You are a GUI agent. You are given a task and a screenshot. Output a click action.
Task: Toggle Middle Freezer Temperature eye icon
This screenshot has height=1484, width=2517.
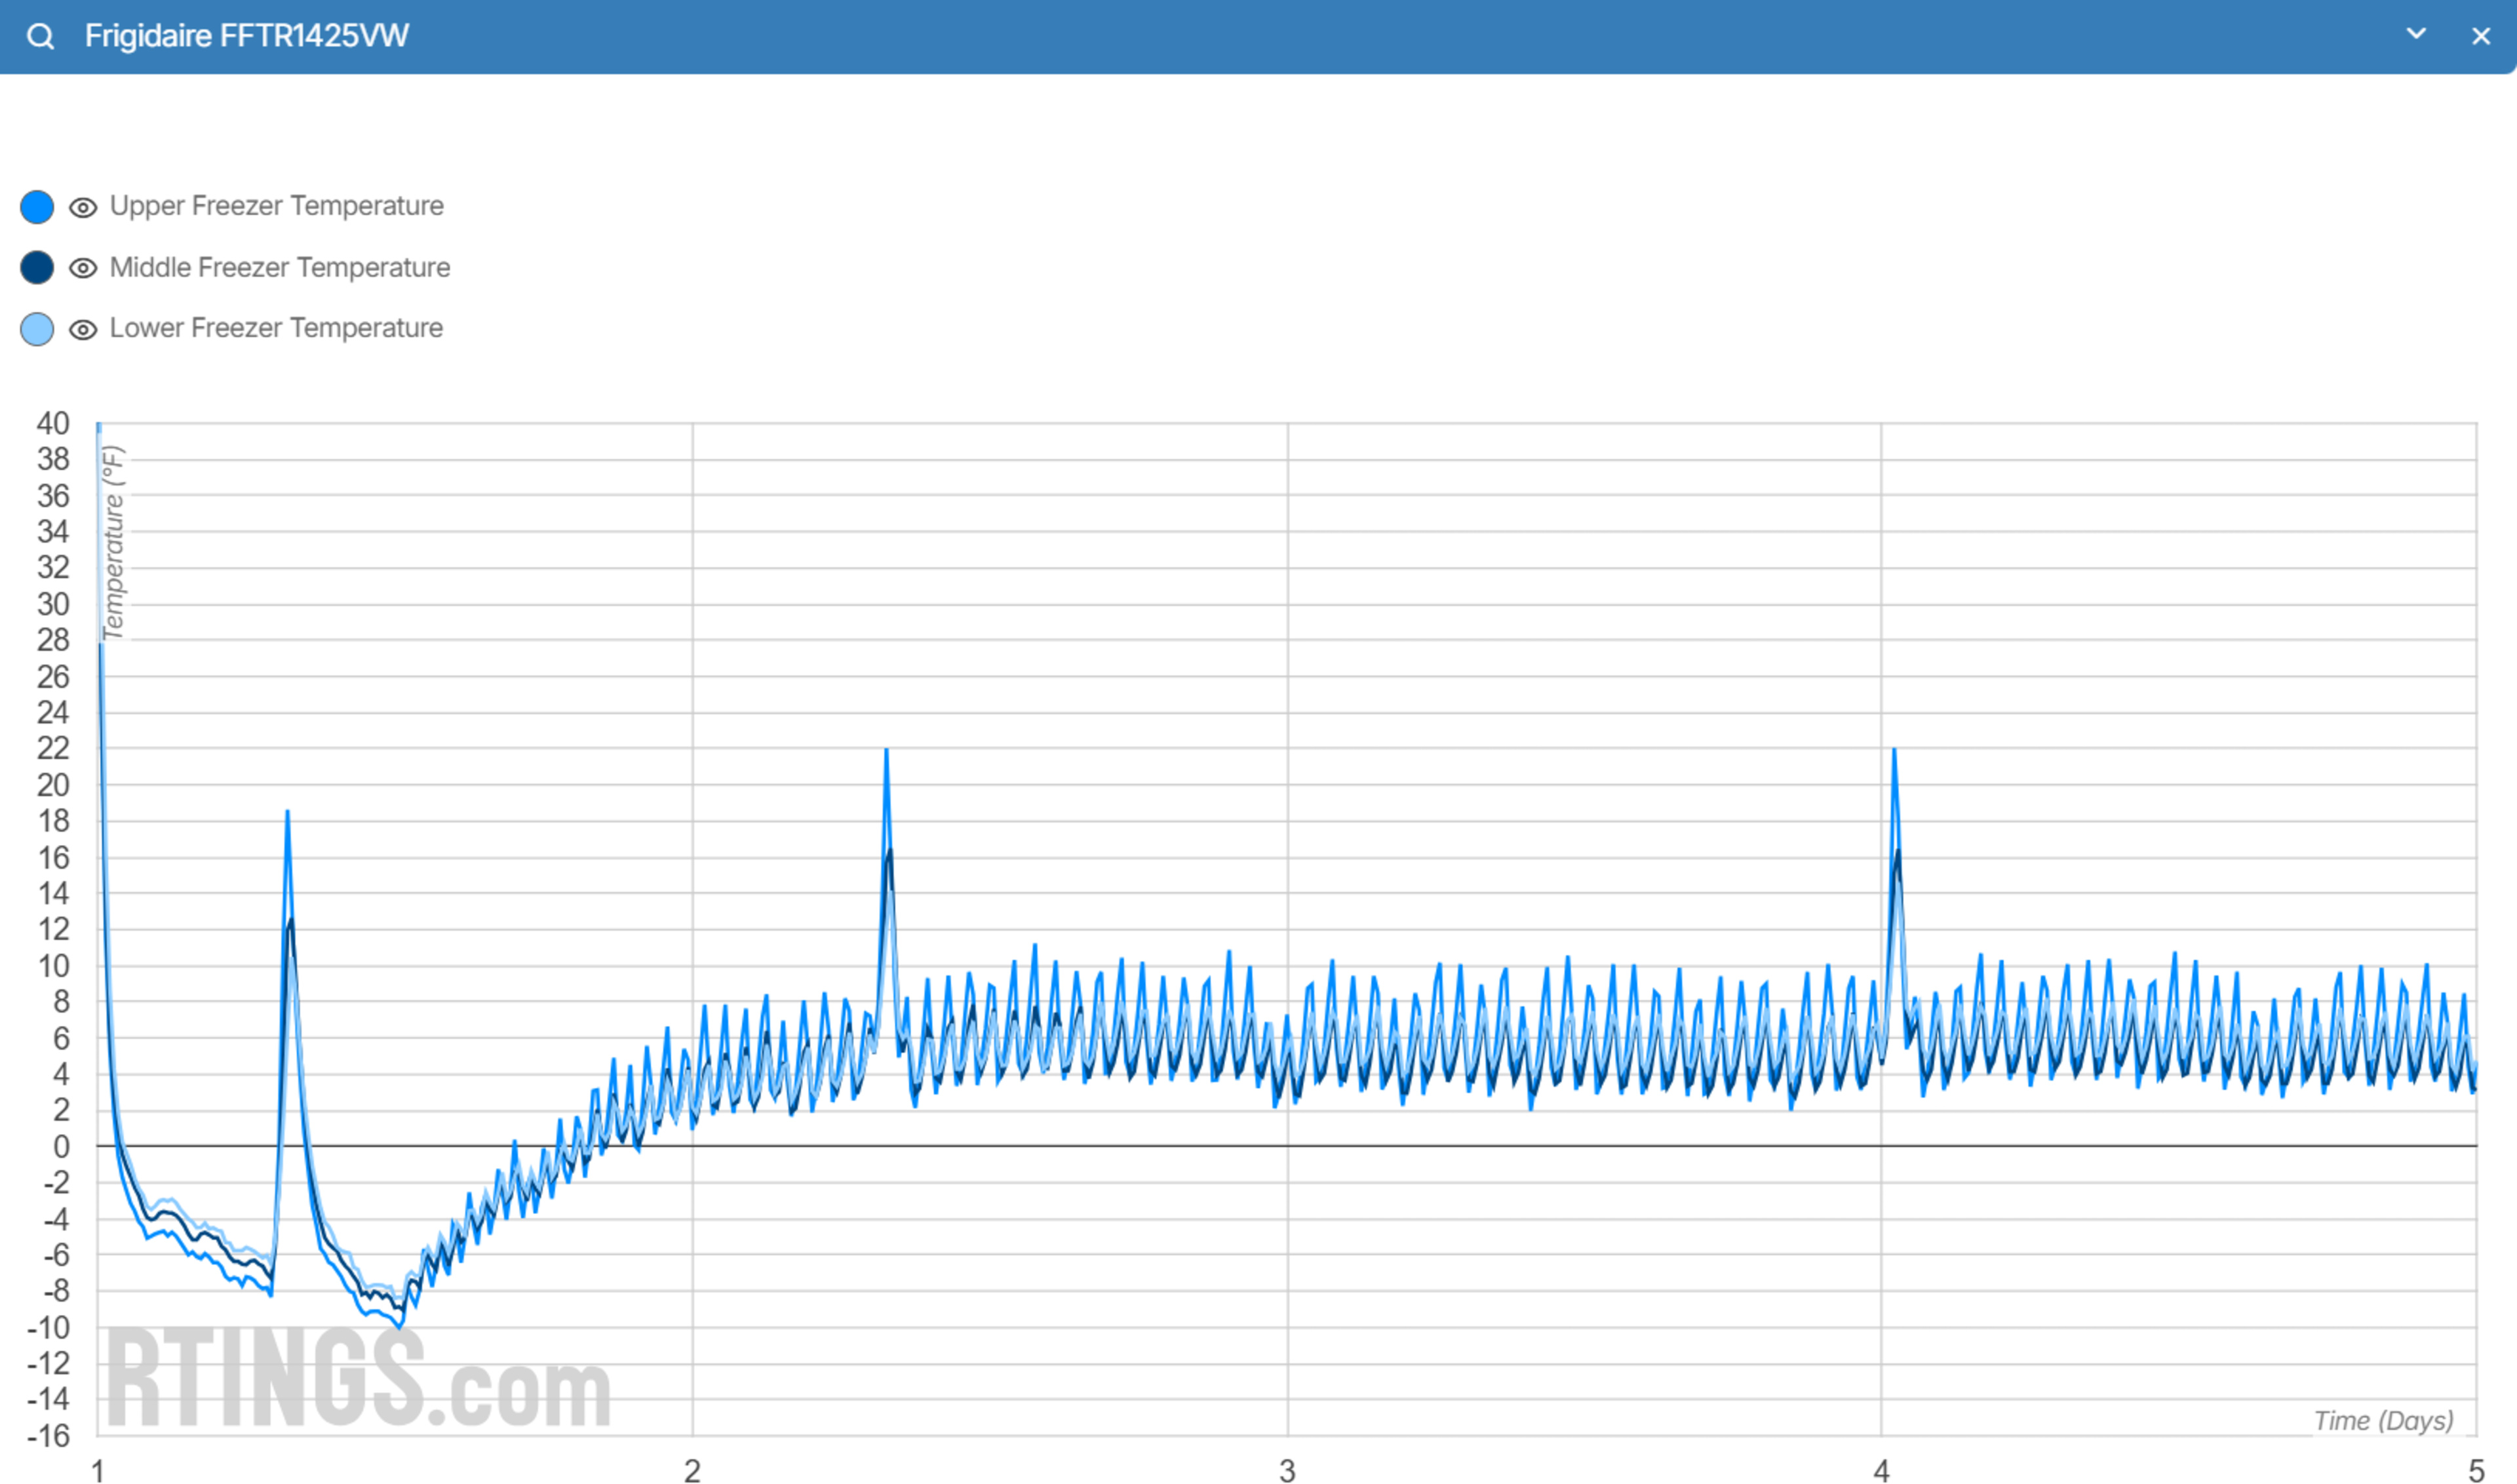[x=83, y=268]
